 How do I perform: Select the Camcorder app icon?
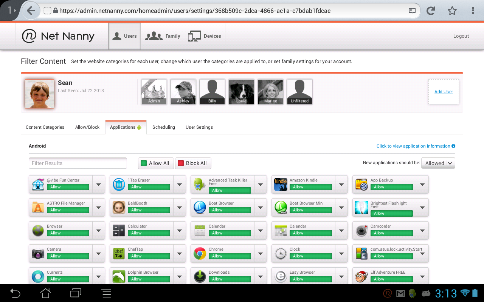click(362, 230)
